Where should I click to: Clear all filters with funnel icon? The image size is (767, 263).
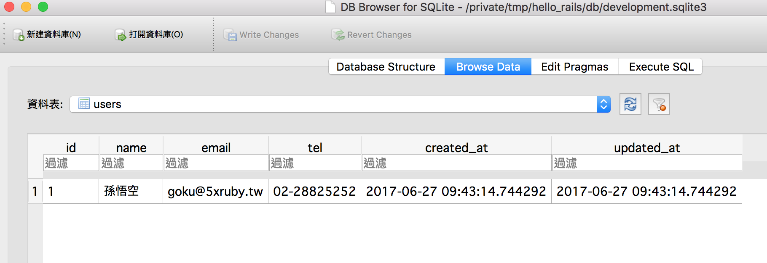tap(659, 104)
